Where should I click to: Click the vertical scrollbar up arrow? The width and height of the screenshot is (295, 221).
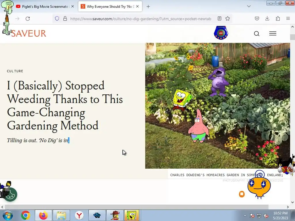[292, 27]
